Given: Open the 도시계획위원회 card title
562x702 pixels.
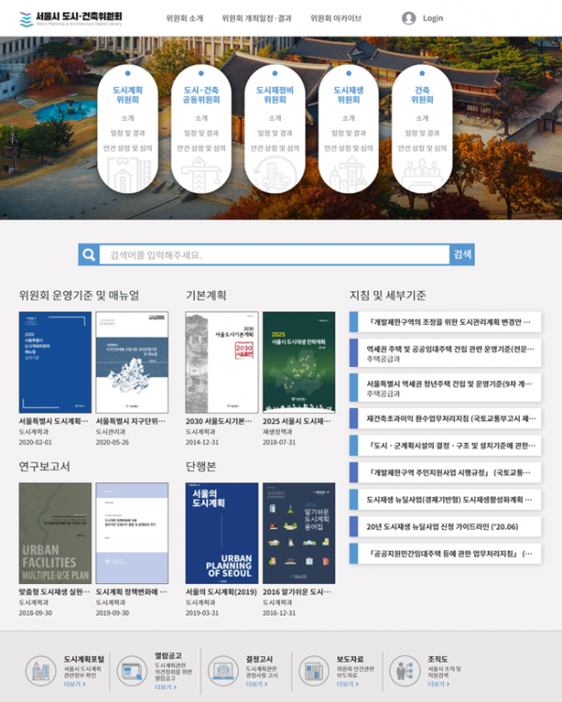Looking at the screenshot, I should click(127, 94).
